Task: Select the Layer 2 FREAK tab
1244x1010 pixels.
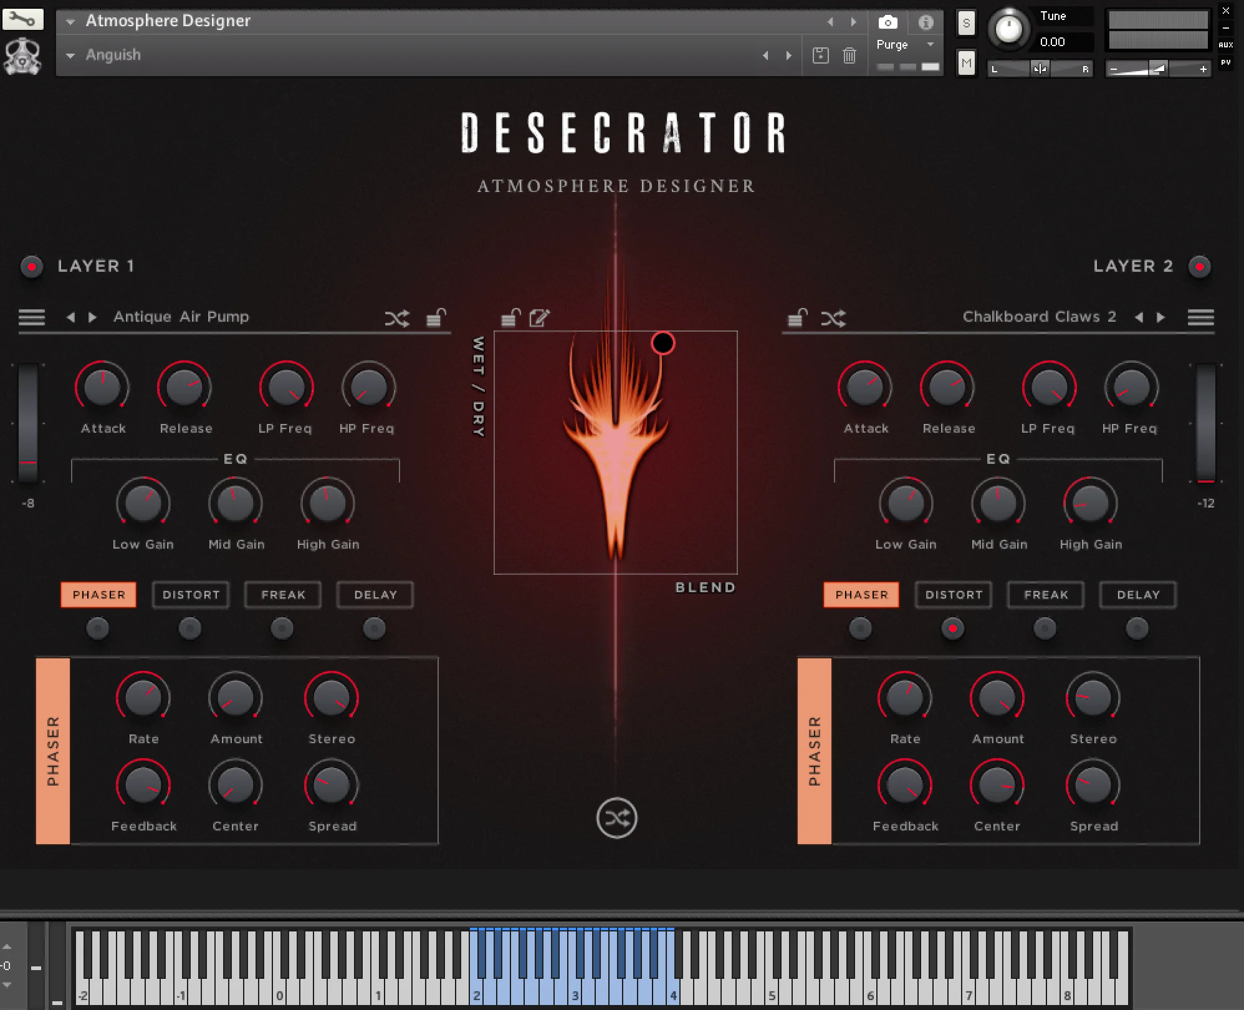Action: 1046,595
